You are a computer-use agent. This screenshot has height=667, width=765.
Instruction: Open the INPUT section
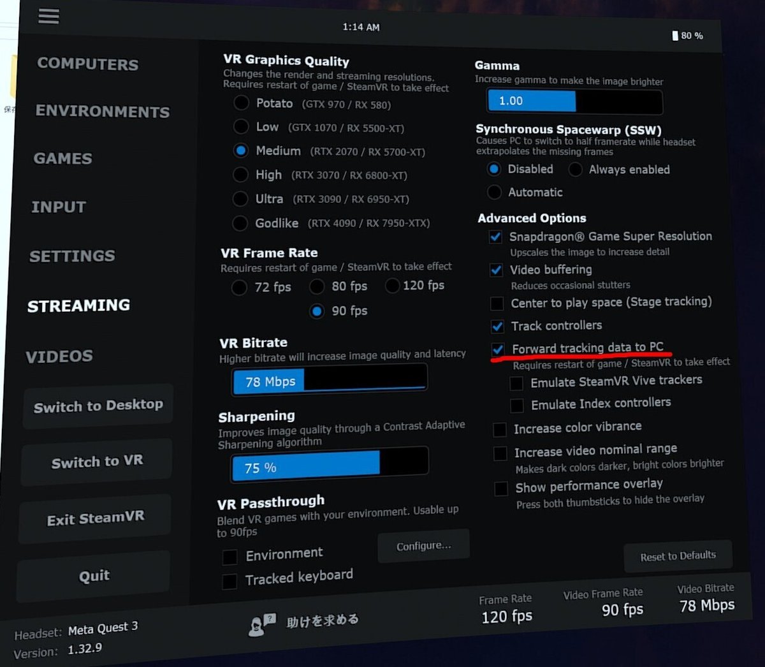click(59, 207)
